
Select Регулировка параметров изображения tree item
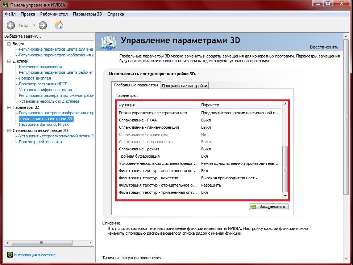coord(56,55)
